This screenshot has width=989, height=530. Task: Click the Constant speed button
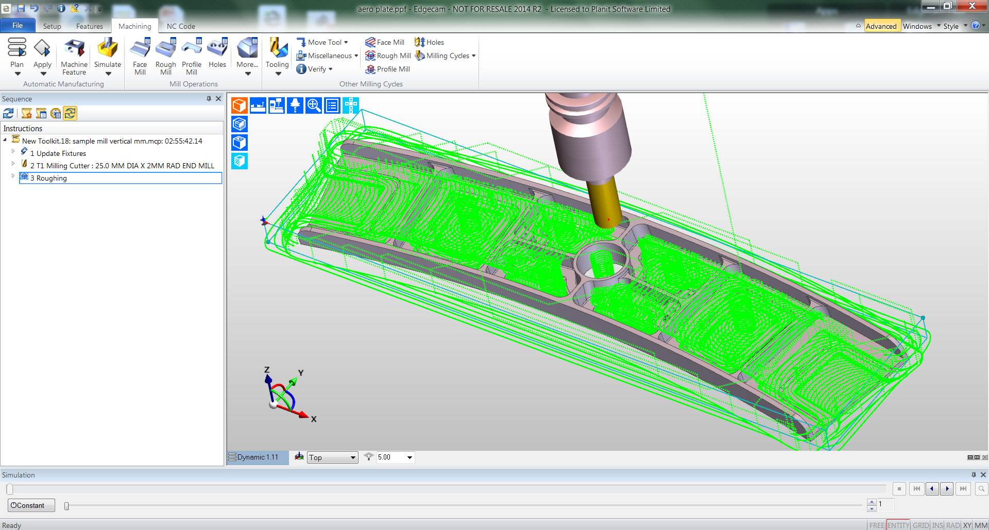(31, 505)
